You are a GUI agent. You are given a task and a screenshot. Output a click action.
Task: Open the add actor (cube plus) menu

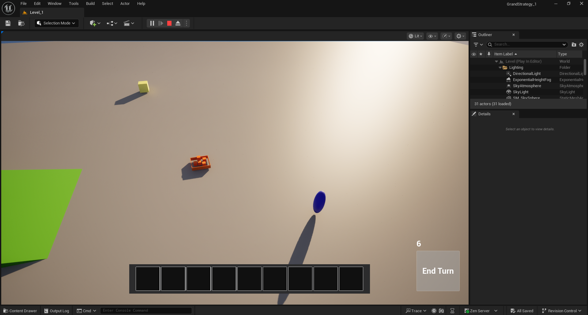coord(95,23)
